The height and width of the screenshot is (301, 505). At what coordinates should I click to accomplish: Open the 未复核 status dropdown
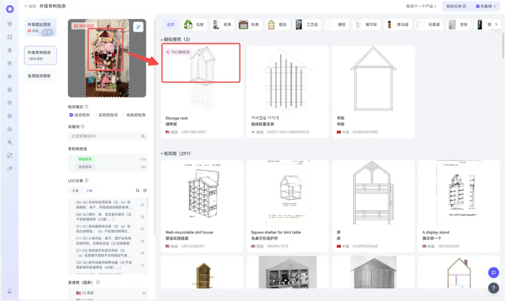pyautogui.click(x=486, y=6)
